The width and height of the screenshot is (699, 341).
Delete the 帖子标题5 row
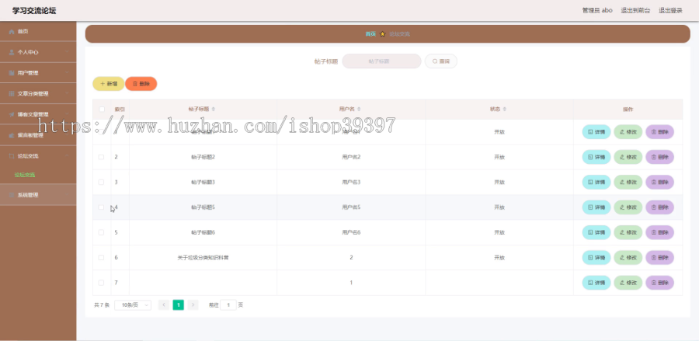click(x=659, y=207)
